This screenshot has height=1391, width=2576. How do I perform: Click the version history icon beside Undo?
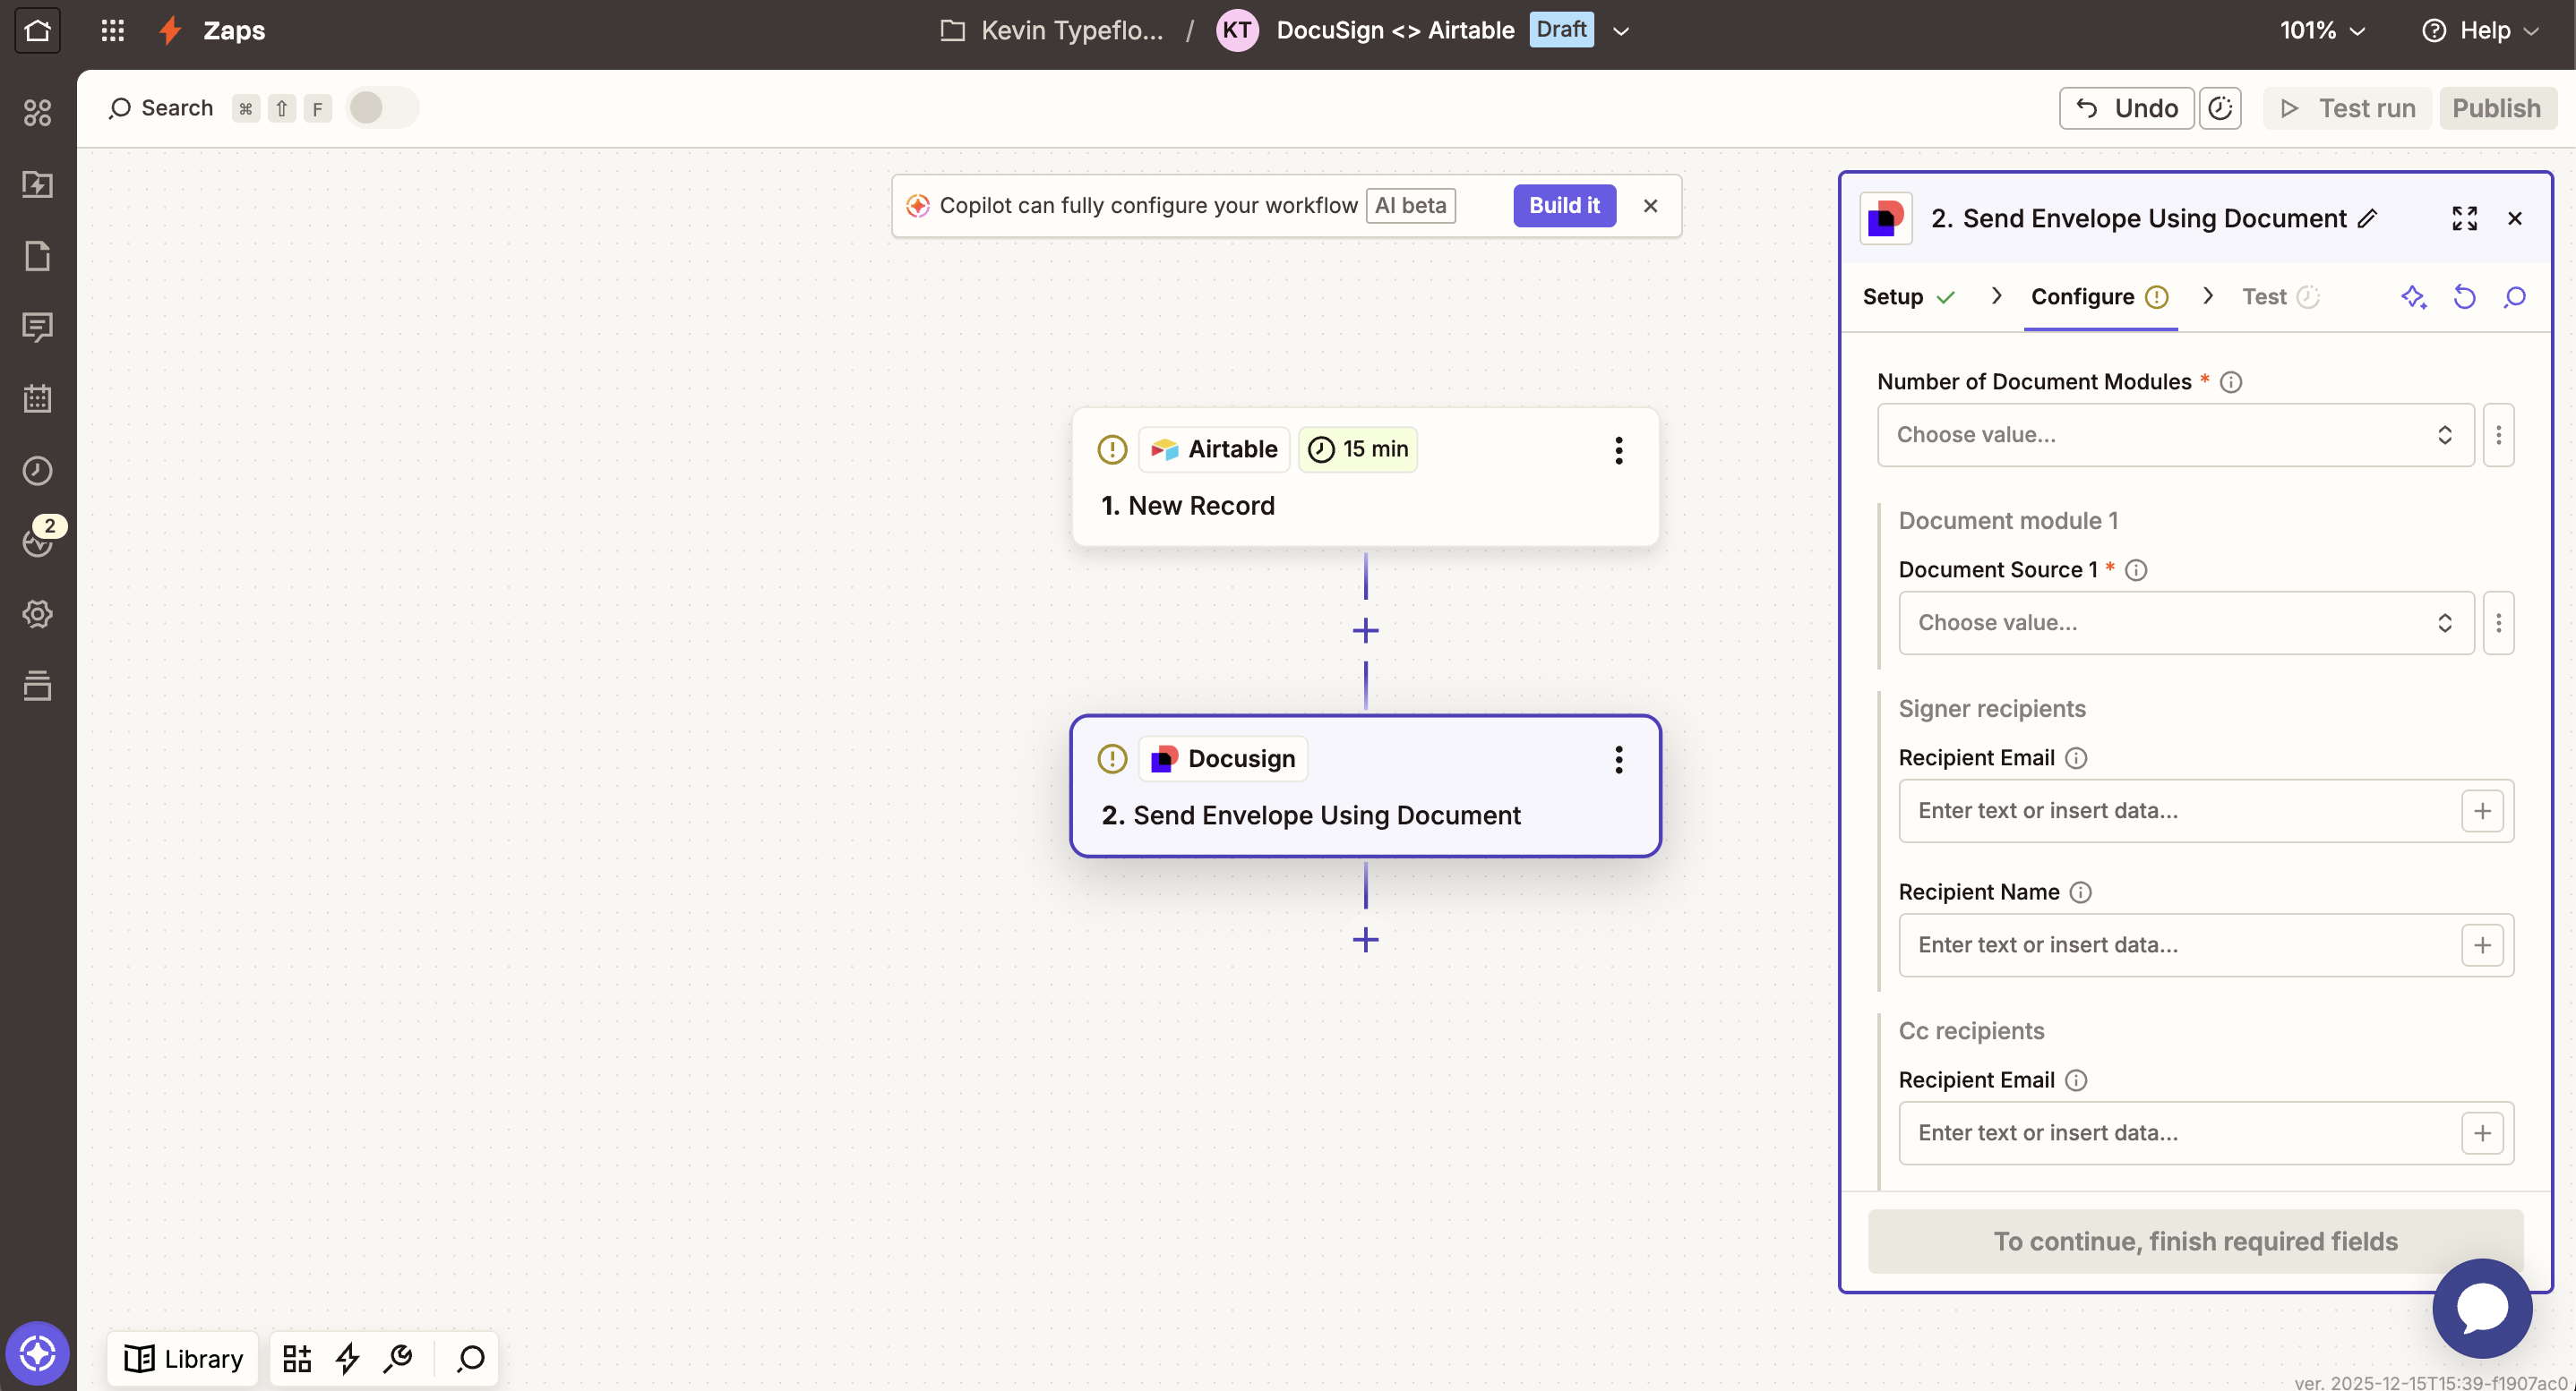click(x=2220, y=108)
